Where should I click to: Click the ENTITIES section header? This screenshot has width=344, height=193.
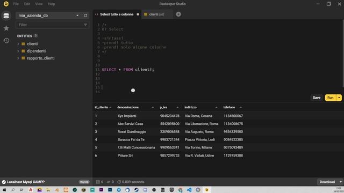25,36
